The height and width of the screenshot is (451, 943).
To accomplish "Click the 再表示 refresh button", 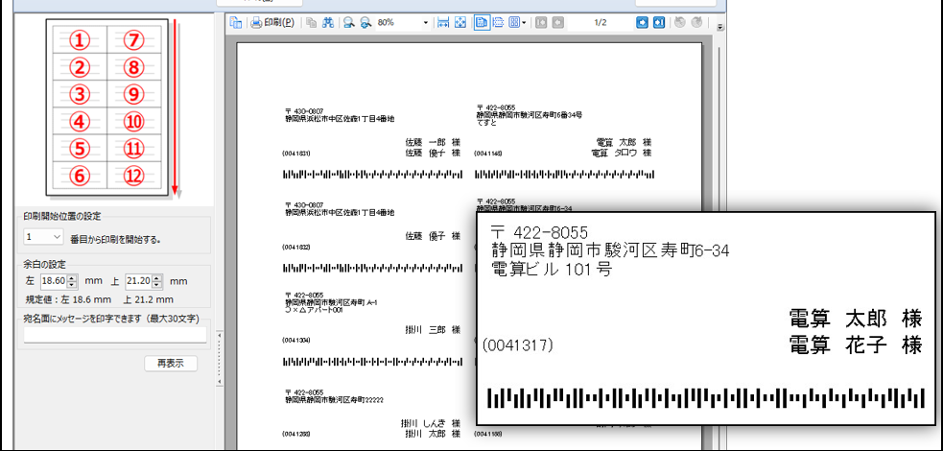I will coord(171,364).
